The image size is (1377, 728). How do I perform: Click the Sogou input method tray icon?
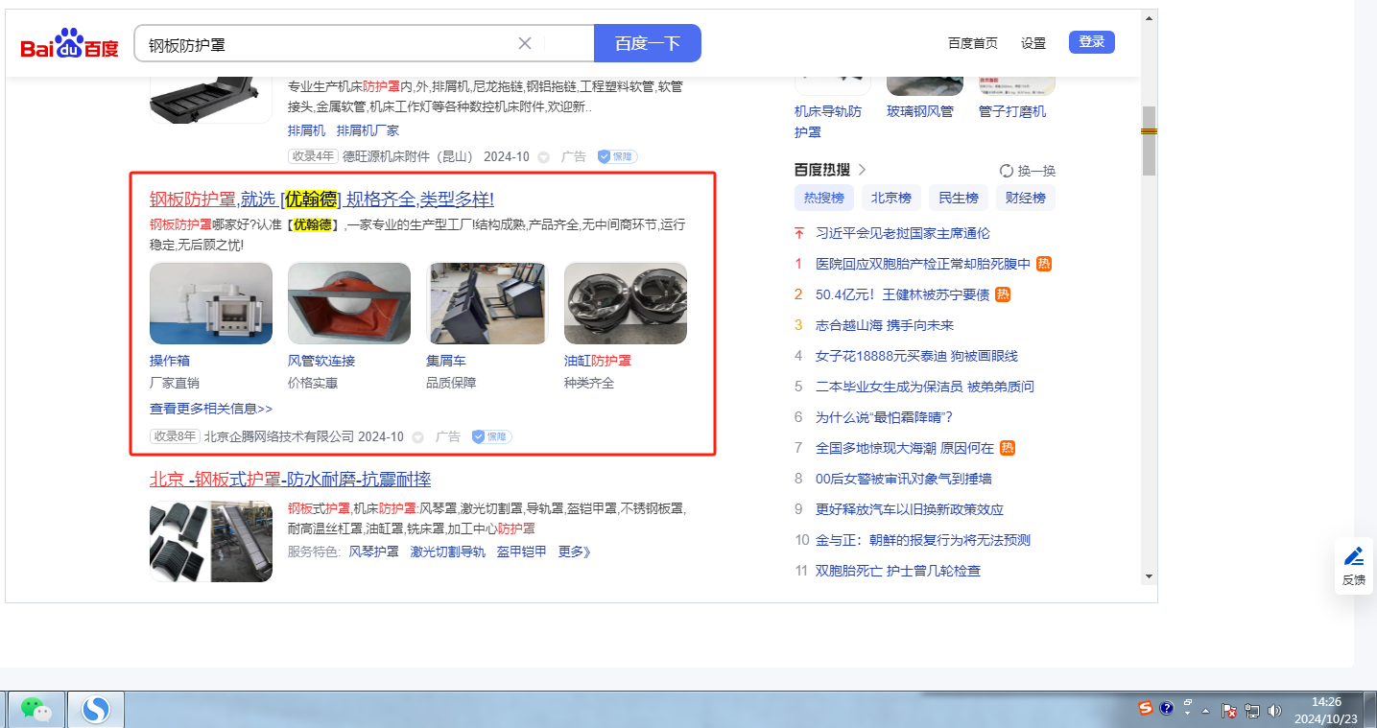(1146, 709)
